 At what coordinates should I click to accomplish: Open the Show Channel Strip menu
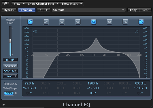pyautogui.click(x=43, y=4)
